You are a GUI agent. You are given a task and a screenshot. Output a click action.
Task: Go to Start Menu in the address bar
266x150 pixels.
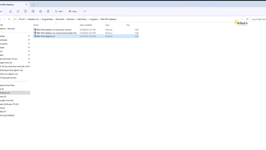[x=82, y=19]
